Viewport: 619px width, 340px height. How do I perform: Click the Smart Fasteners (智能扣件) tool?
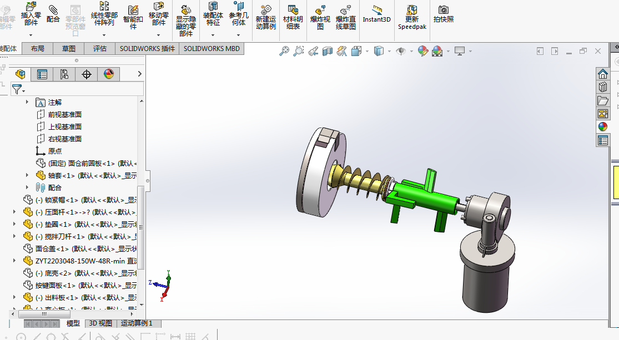point(133,17)
